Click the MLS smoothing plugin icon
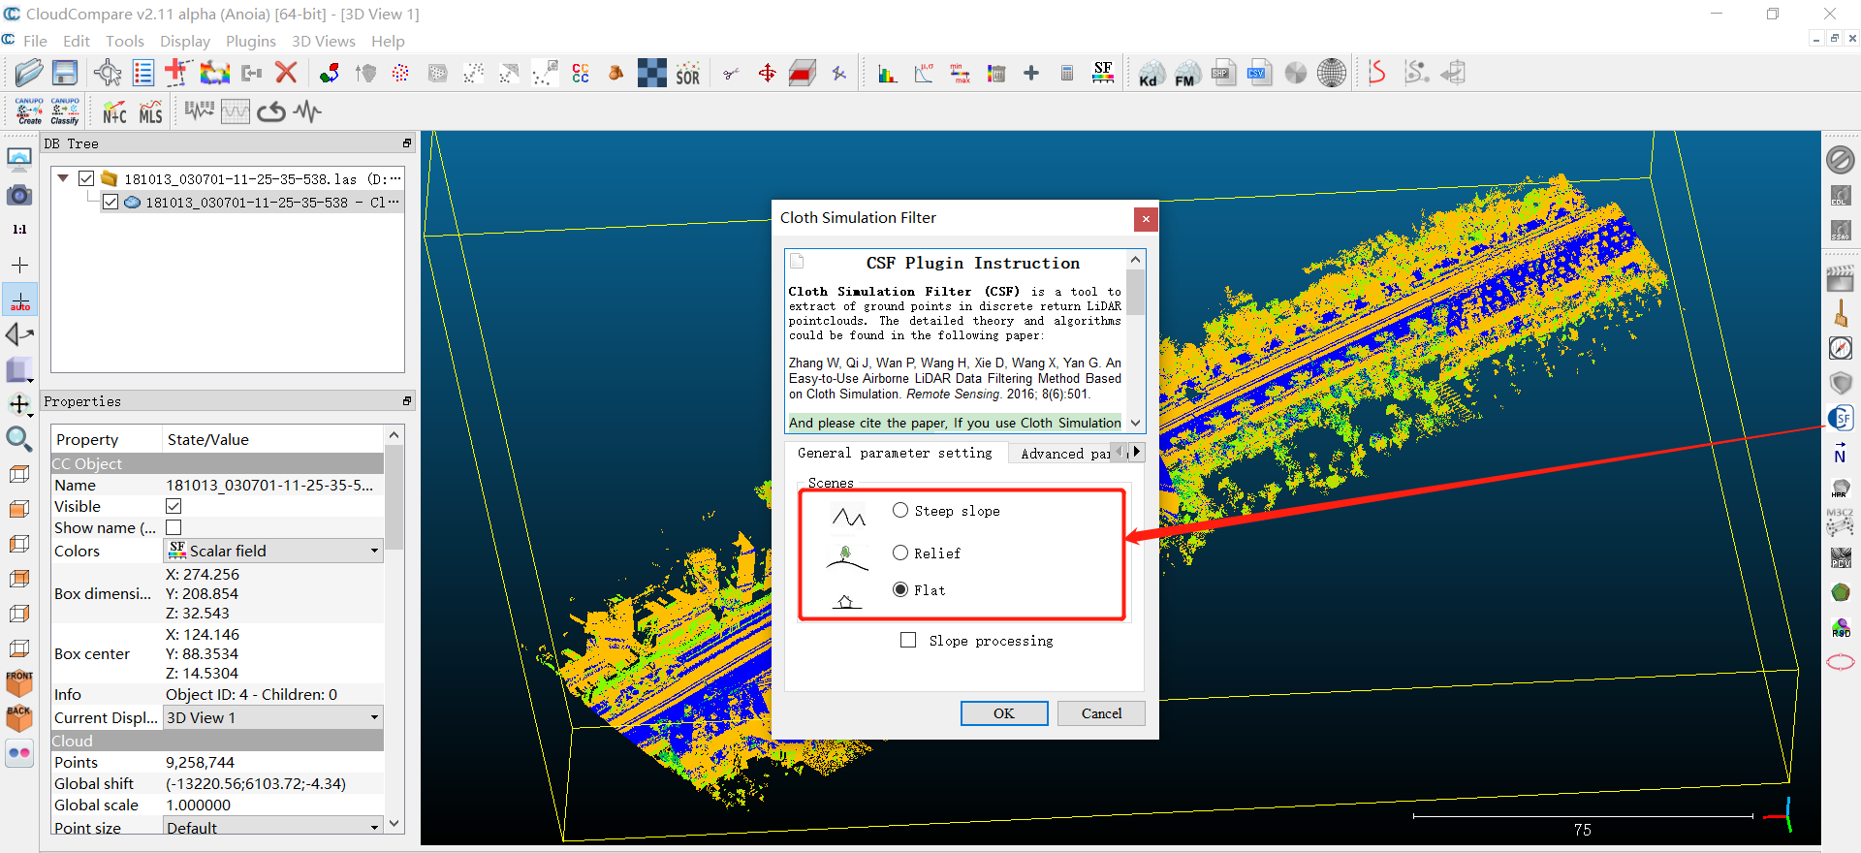Screen dimensions: 1861x853 click(x=150, y=112)
